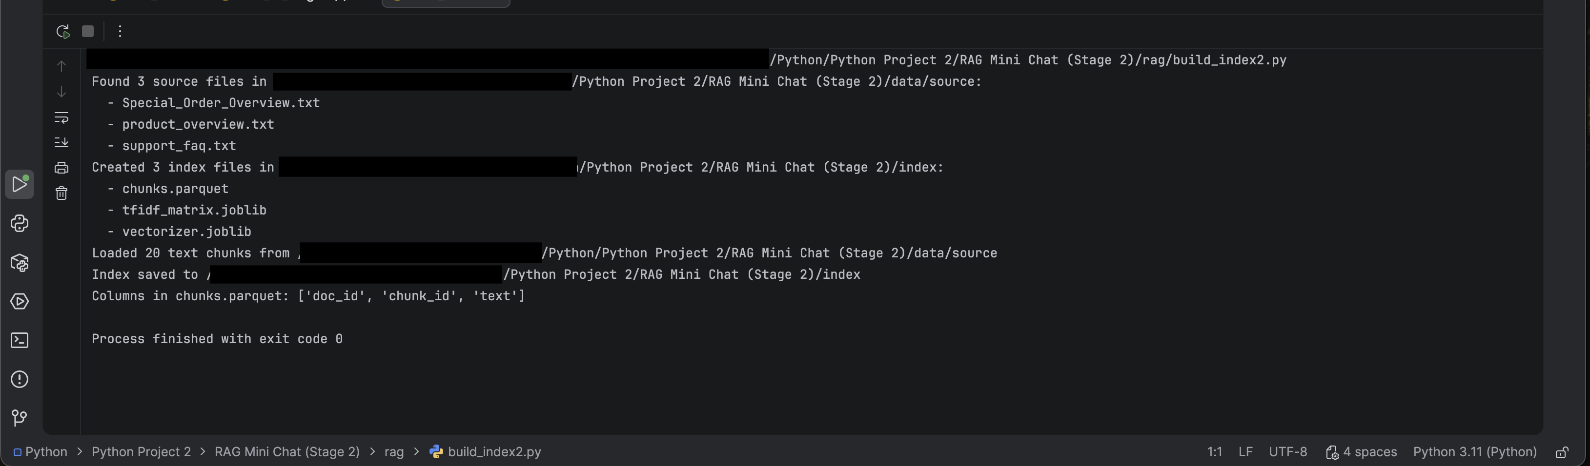Toggle soft-wrap for console output
The height and width of the screenshot is (466, 1590).
pyautogui.click(x=61, y=117)
